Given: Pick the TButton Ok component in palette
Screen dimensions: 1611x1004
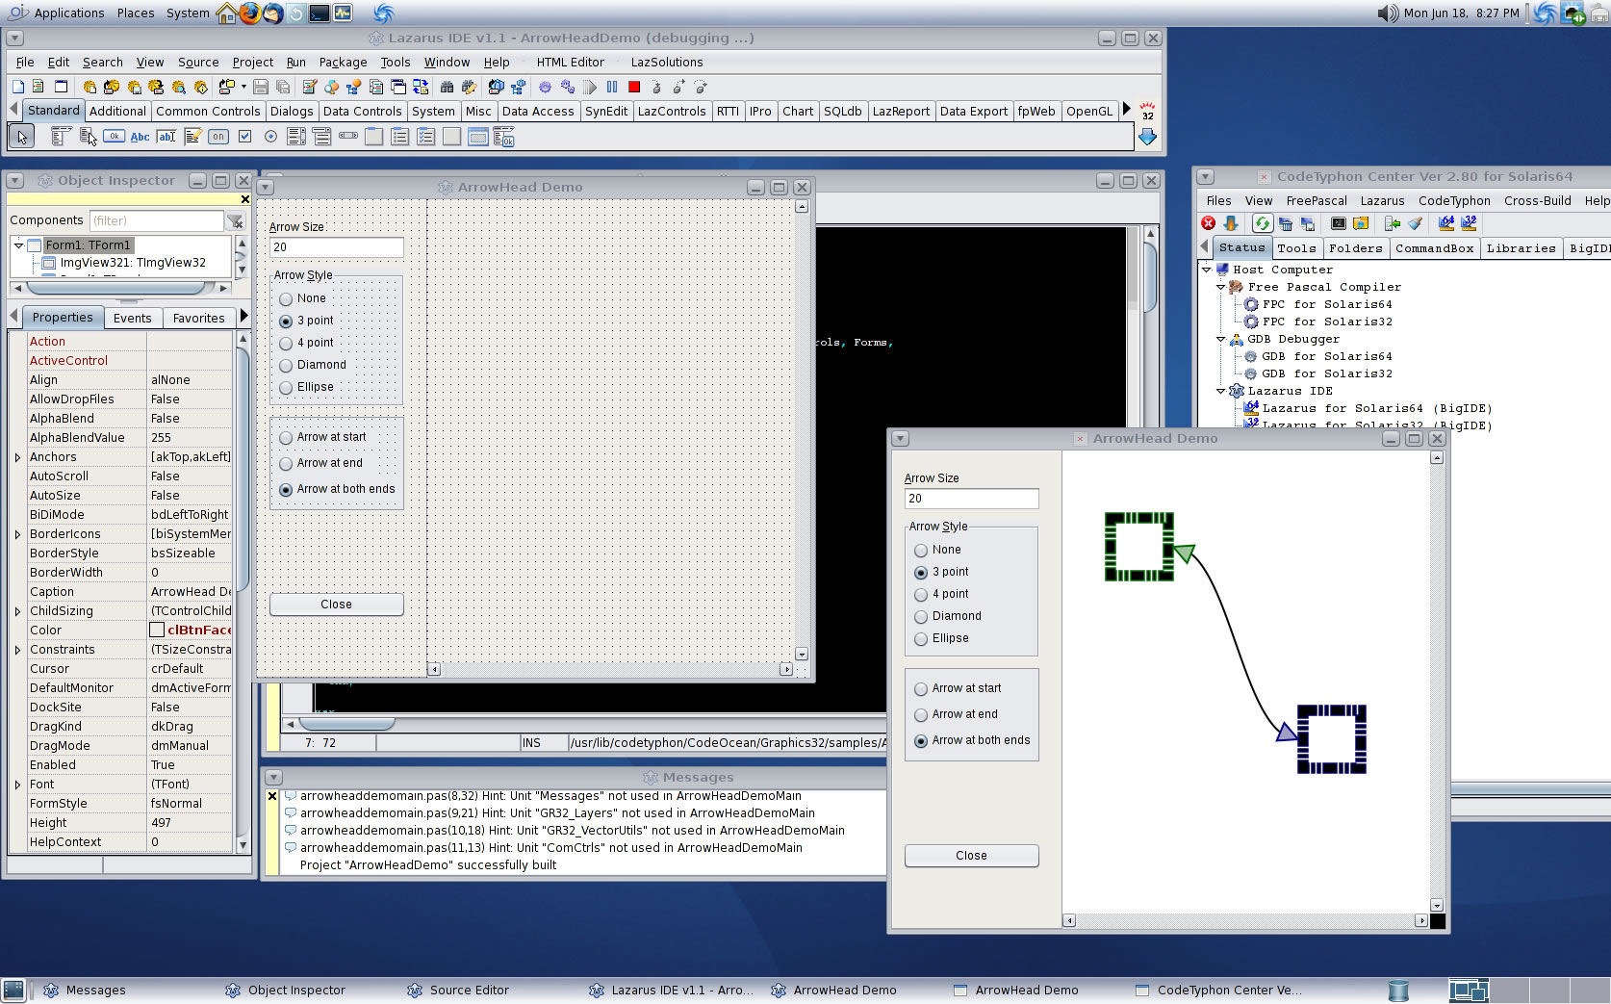Looking at the screenshot, I should click(114, 137).
